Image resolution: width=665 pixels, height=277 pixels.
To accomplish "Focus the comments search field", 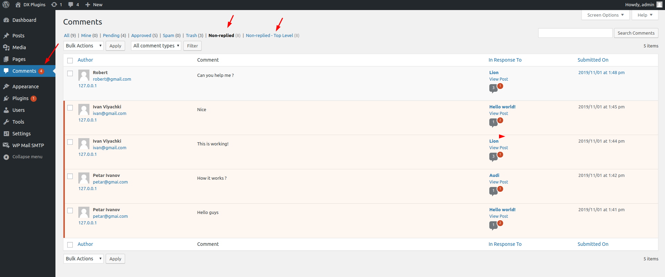I will tap(575, 33).
